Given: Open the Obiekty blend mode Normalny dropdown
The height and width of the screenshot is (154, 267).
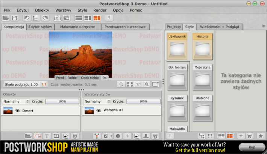Looking at the screenshot, I should [x=16, y=102].
